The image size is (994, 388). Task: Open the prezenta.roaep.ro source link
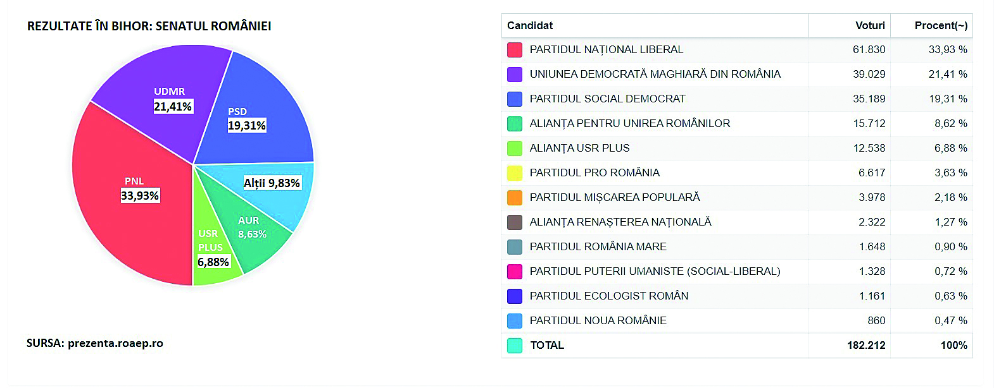click(x=115, y=344)
